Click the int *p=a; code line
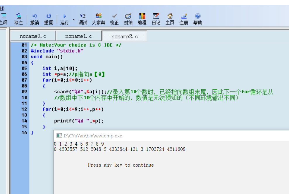 tap(55, 74)
